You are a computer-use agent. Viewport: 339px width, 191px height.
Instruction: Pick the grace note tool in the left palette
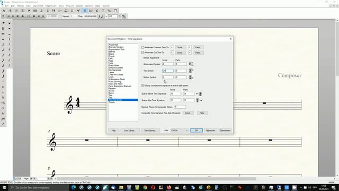click(x=3, y=124)
